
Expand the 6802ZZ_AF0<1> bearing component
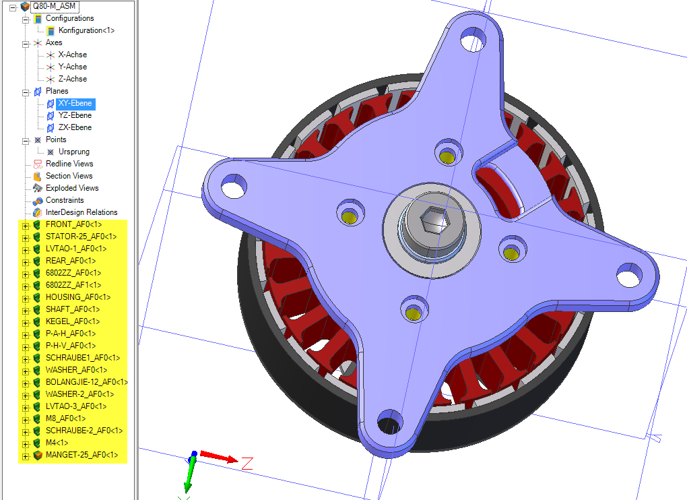pyautogui.click(x=26, y=274)
